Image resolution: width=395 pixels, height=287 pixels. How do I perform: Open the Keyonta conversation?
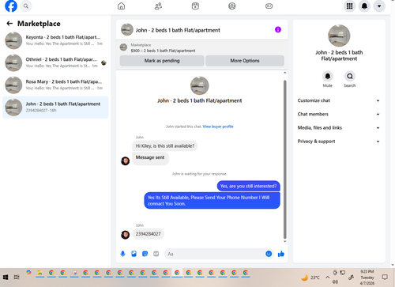[x=55, y=40]
